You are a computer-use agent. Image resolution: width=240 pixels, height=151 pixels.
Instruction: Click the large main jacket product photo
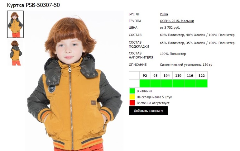(74, 81)
